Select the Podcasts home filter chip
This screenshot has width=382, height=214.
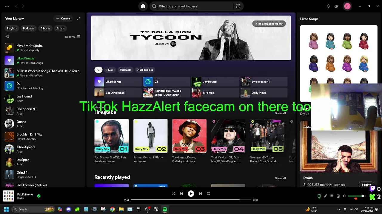(x=125, y=70)
